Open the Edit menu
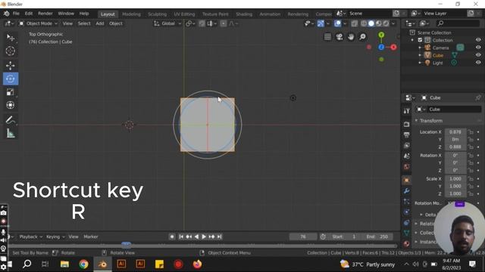 click(29, 14)
